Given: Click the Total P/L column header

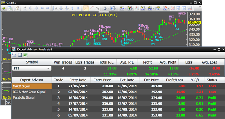Looking at the screenshot, I should tap(106, 62).
